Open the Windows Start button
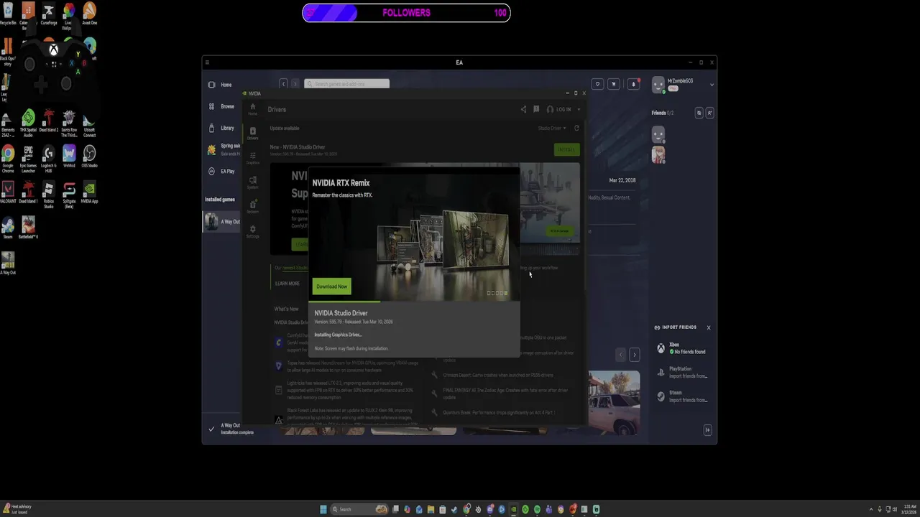Screen dimensions: 920x517 coord(323,509)
